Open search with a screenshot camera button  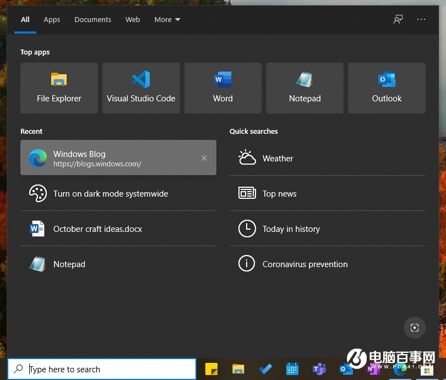point(415,328)
